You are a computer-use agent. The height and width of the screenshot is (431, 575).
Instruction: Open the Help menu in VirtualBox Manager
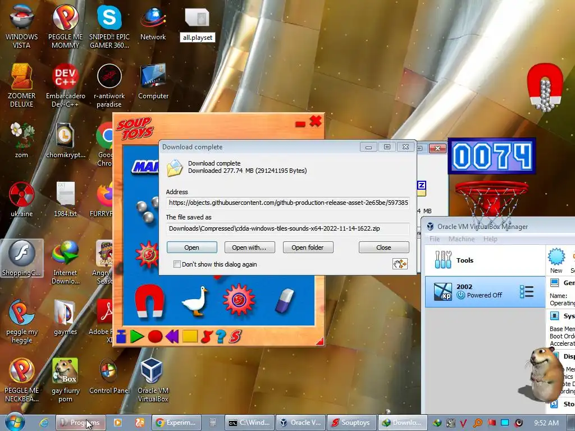490,239
